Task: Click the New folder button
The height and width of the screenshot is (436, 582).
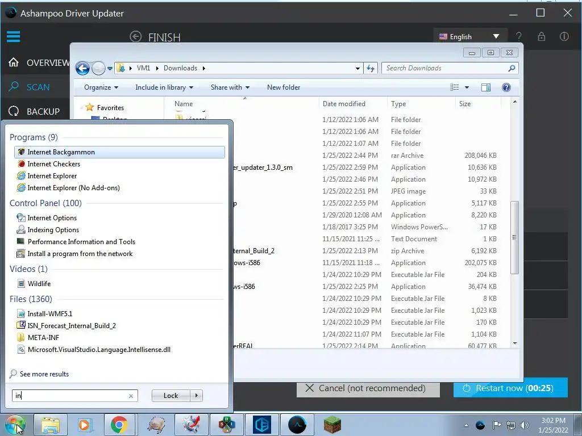Action: click(x=284, y=87)
